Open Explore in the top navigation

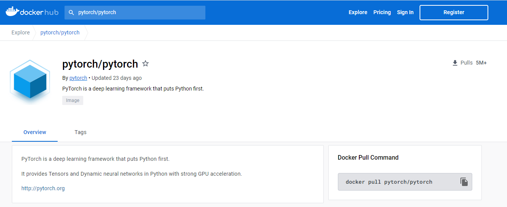point(358,12)
